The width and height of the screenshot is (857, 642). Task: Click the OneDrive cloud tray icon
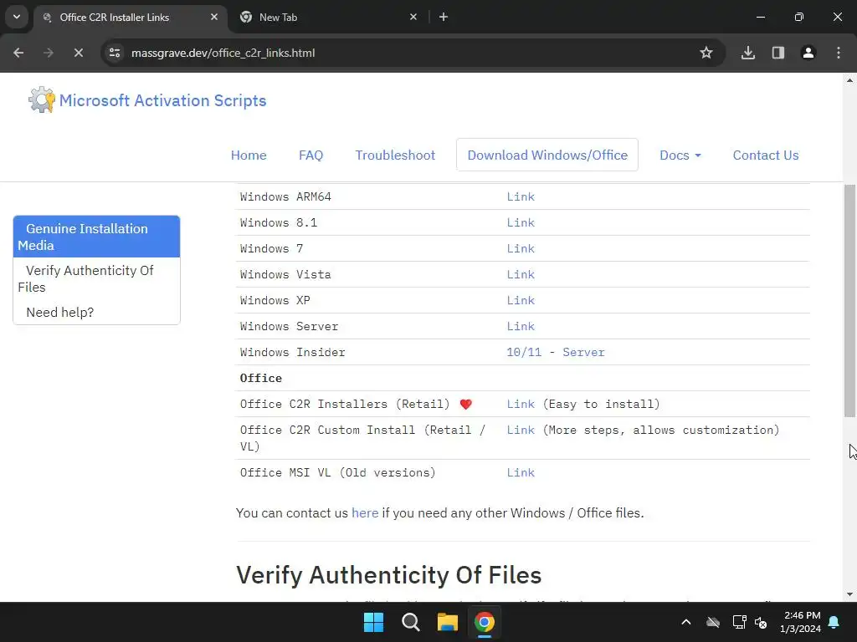pos(713,622)
